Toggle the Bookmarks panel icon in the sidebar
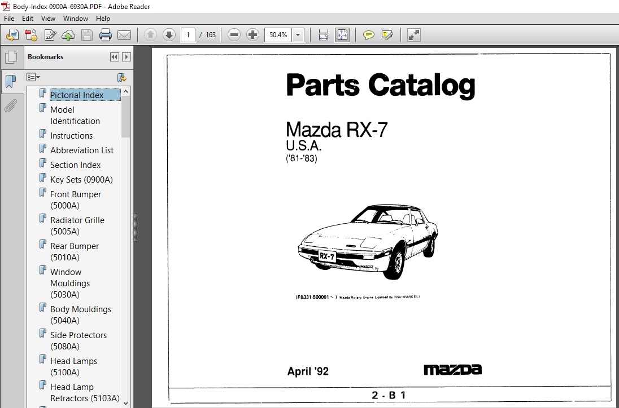 pos(11,82)
